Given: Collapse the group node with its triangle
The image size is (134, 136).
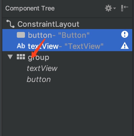Looking at the screenshot, I should tap(10, 57).
